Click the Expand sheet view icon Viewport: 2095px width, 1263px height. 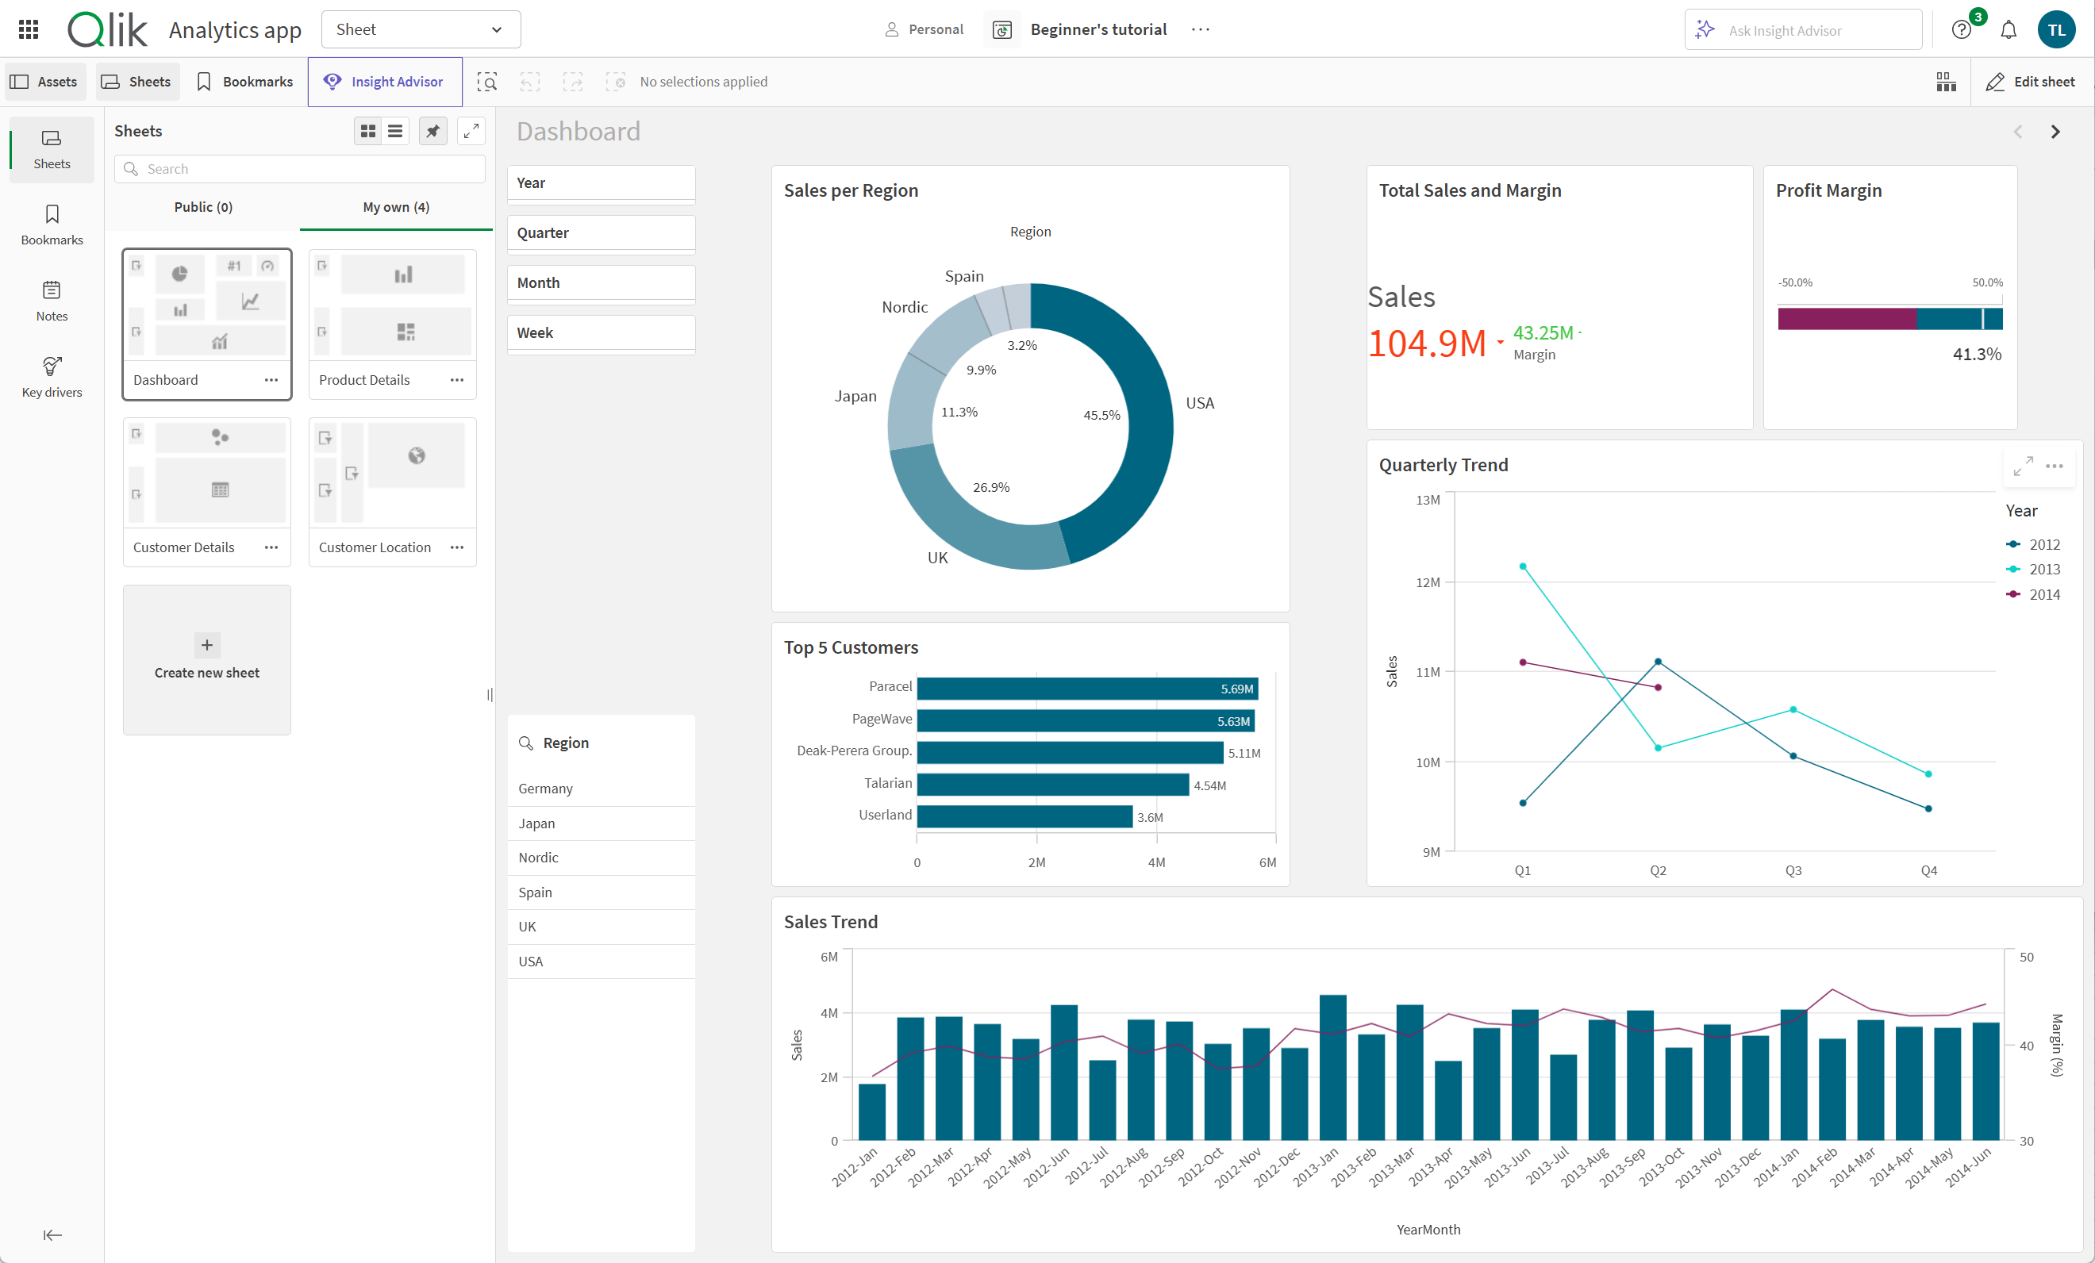(x=471, y=132)
